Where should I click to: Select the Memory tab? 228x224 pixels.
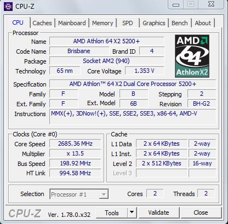102,23
